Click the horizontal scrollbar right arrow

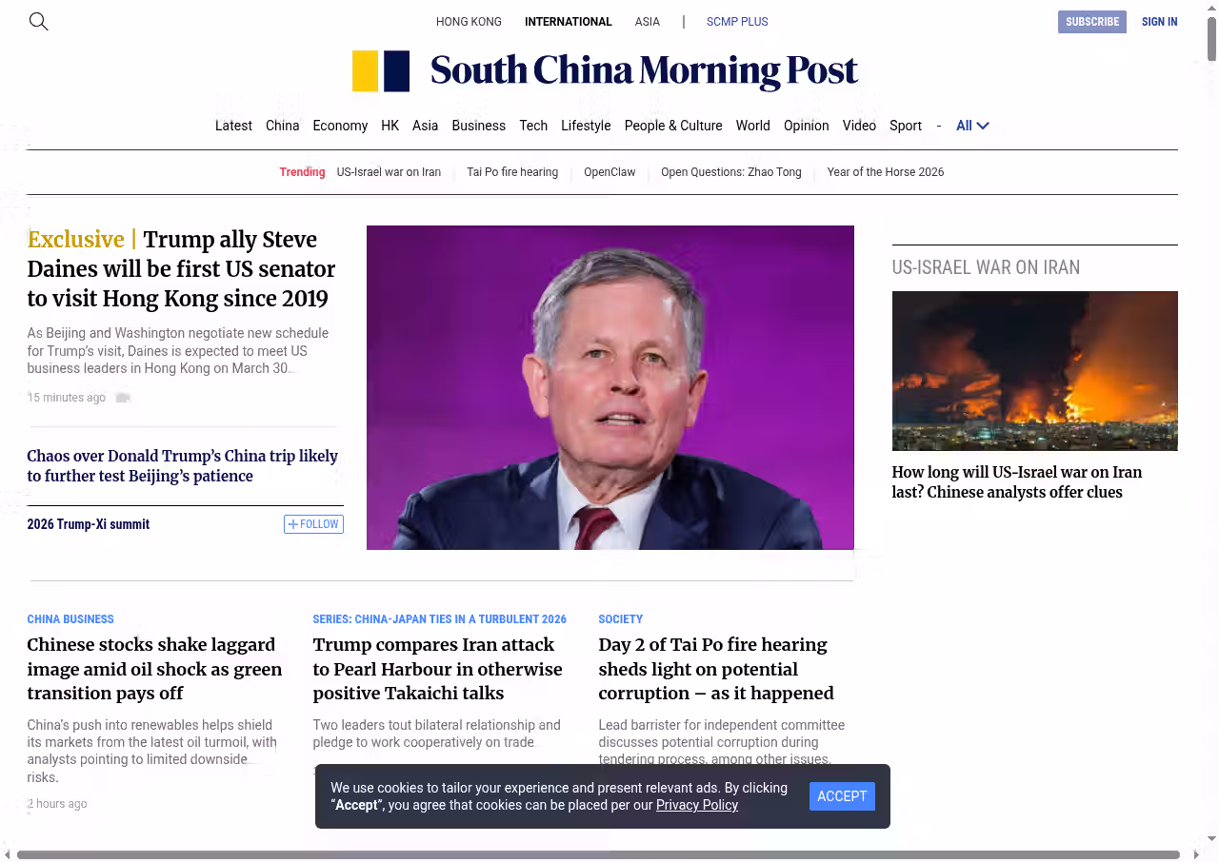1196,854
